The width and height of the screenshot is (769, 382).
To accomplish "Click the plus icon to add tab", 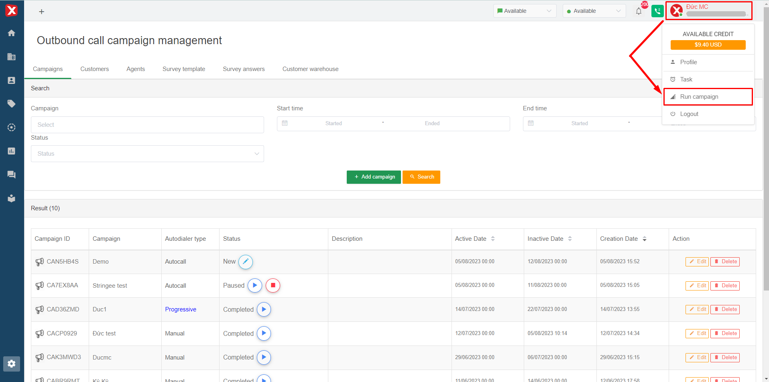I will 42,12.
